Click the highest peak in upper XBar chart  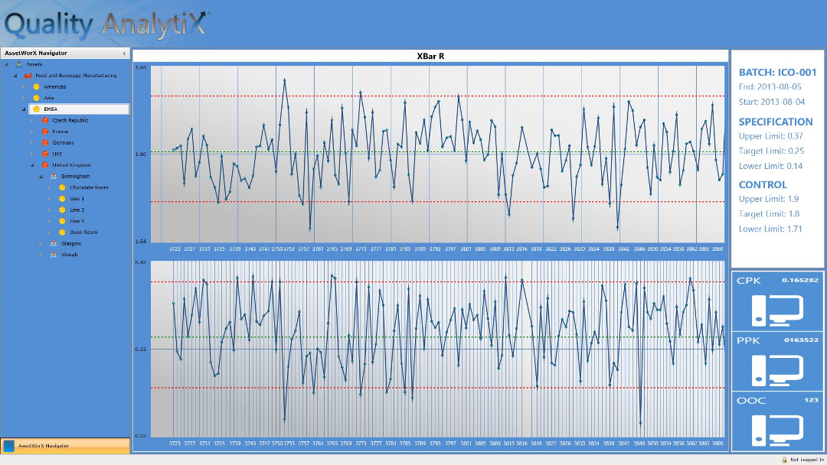(x=285, y=79)
